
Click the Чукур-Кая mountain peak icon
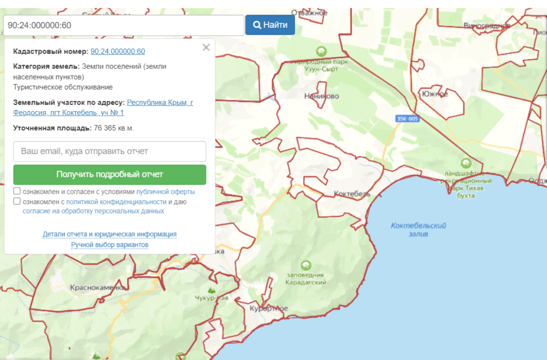pyautogui.click(x=211, y=290)
